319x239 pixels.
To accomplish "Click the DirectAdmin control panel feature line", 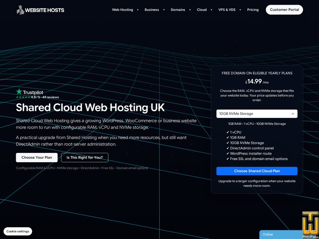I will point(250,148).
